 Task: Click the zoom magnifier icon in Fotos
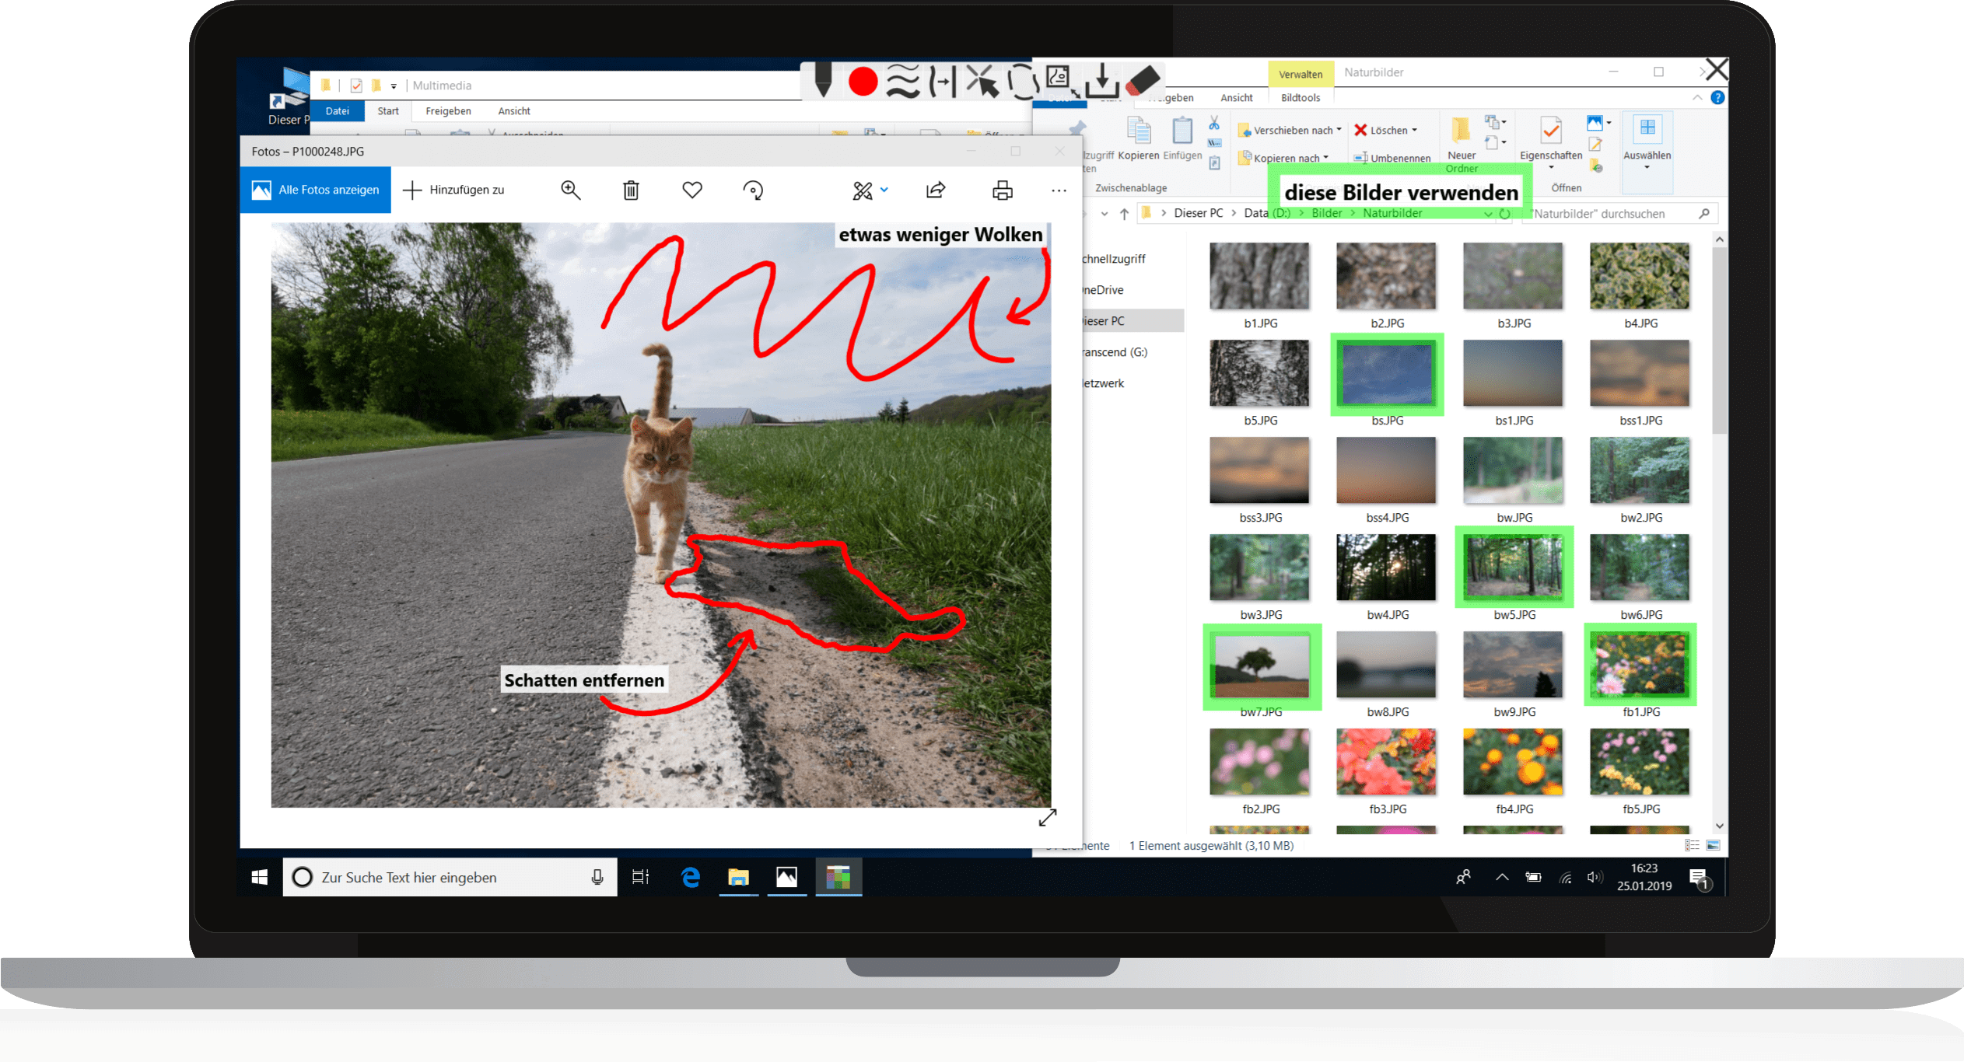pos(570,190)
